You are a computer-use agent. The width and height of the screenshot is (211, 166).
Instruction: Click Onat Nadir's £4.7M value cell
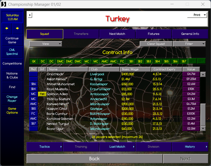pos(191,74)
